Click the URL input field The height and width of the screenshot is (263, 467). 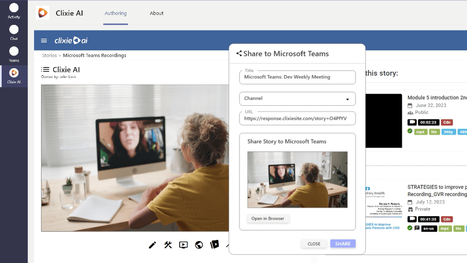[297, 118]
